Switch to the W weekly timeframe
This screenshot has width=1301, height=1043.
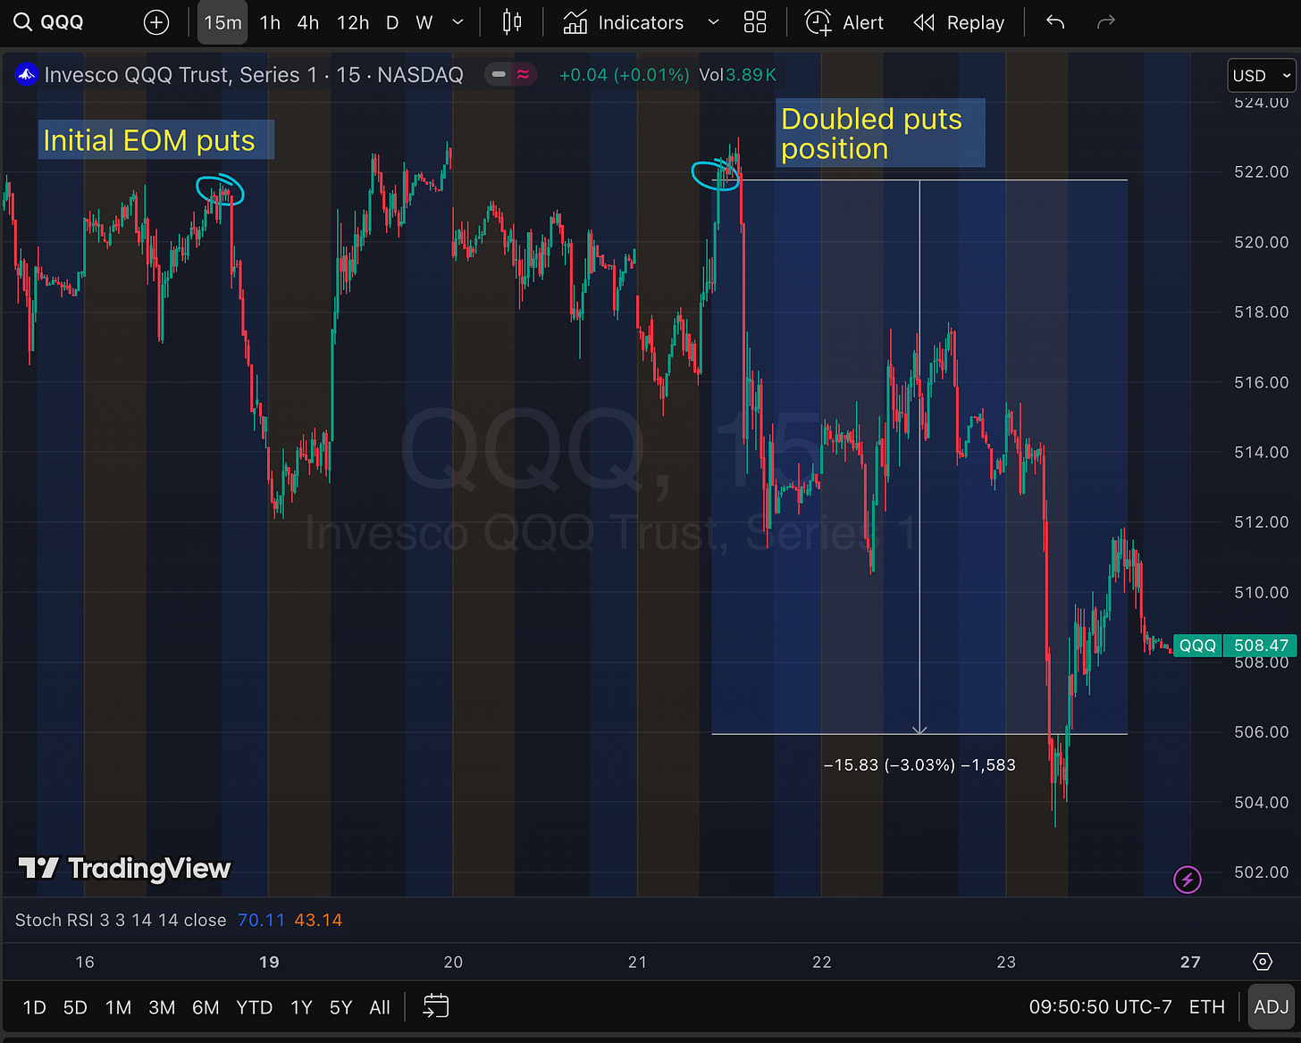click(424, 22)
